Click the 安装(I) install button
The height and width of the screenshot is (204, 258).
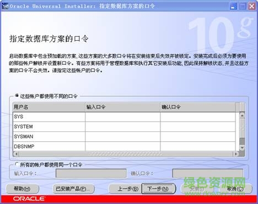[197, 189]
